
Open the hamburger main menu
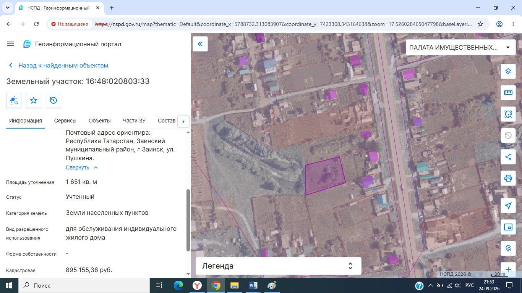click(11, 44)
